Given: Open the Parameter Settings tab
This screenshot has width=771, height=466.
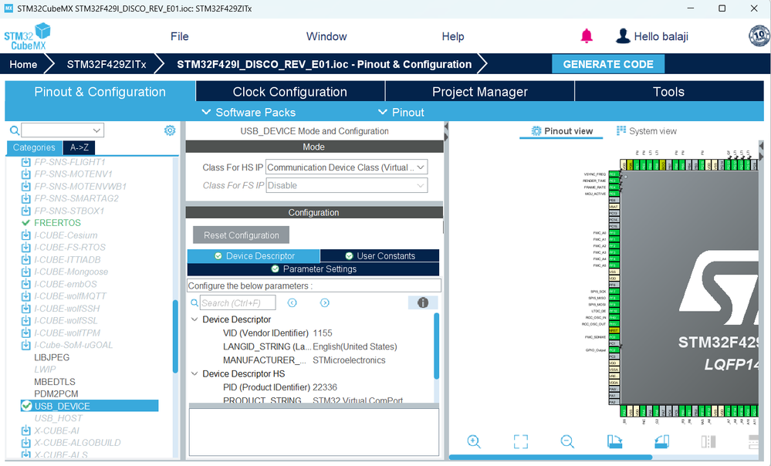Looking at the screenshot, I should pyautogui.click(x=313, y=269).
